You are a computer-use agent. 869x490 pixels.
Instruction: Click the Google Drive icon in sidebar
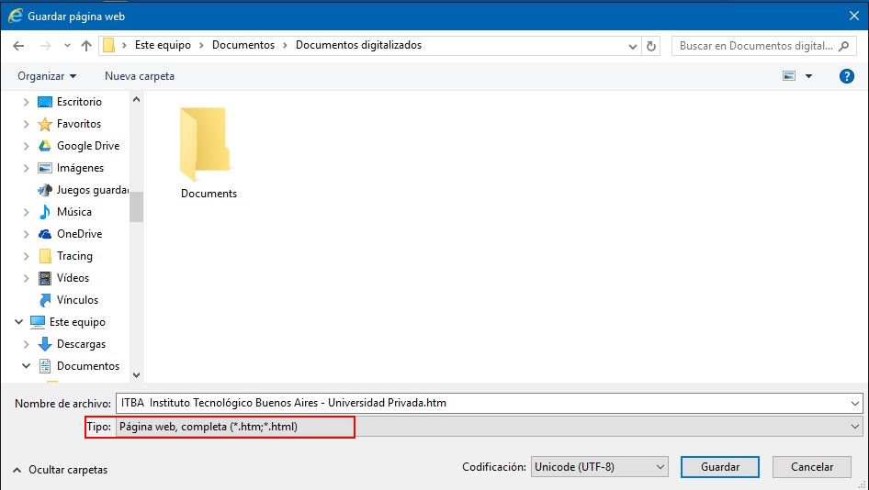(45, 146)
